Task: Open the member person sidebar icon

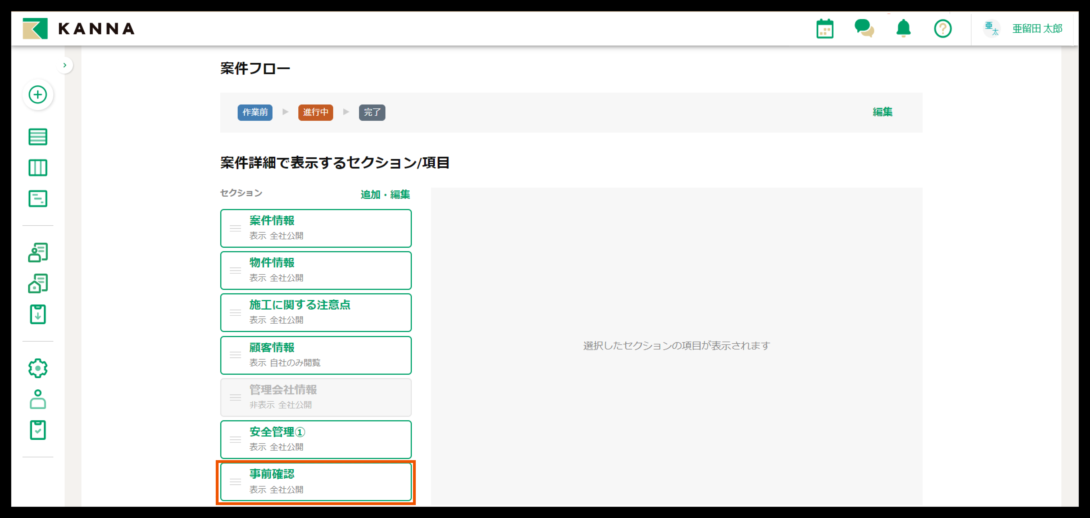Action: 38,399
